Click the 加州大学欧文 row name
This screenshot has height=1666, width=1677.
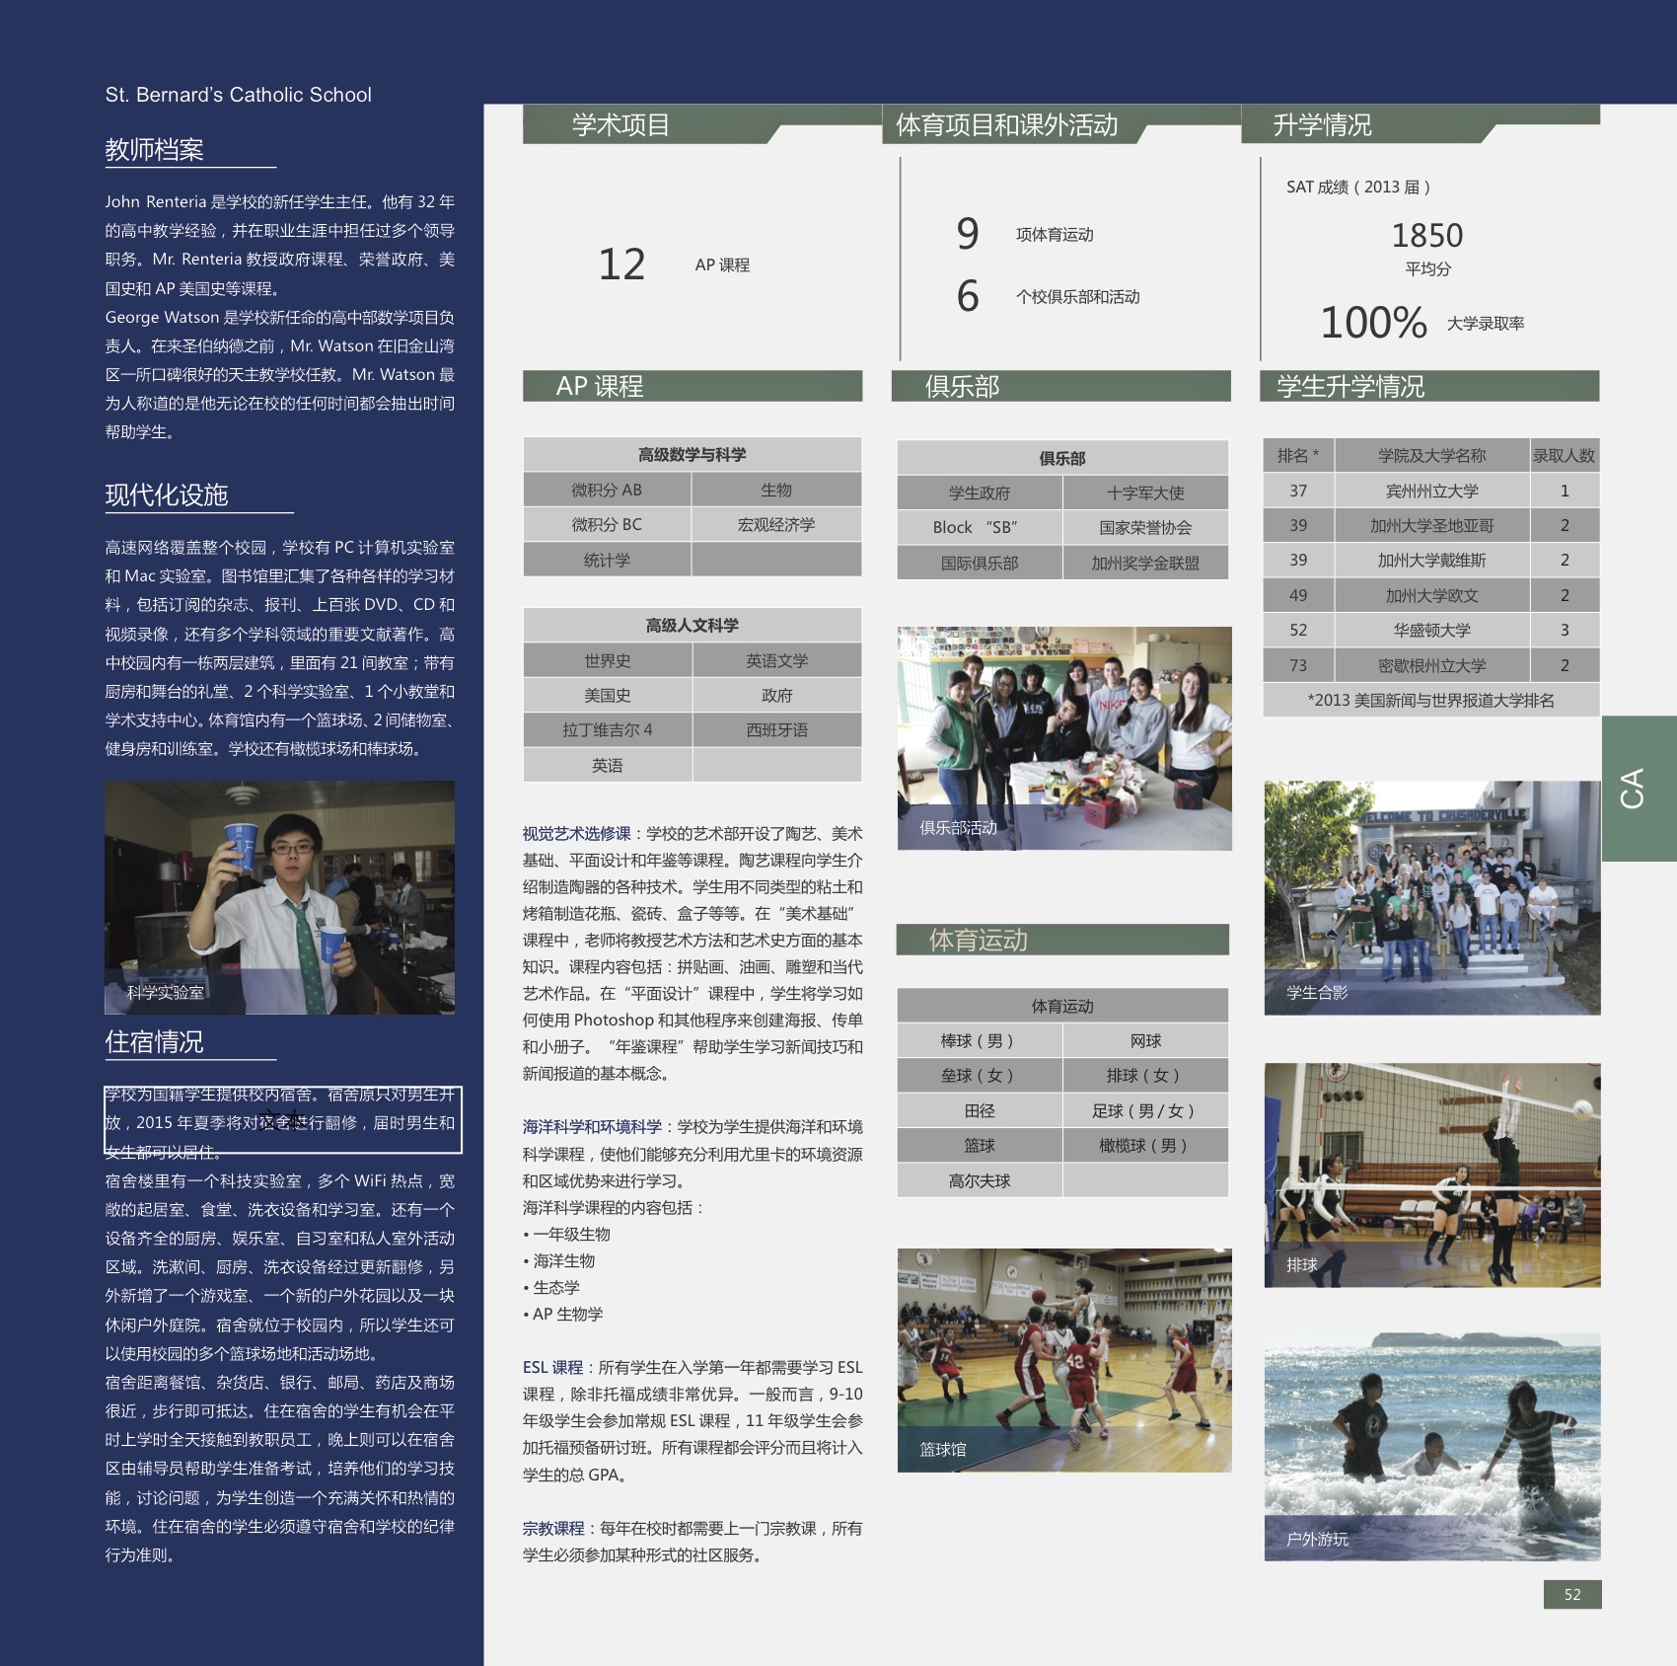click(x=1431, y=595)
